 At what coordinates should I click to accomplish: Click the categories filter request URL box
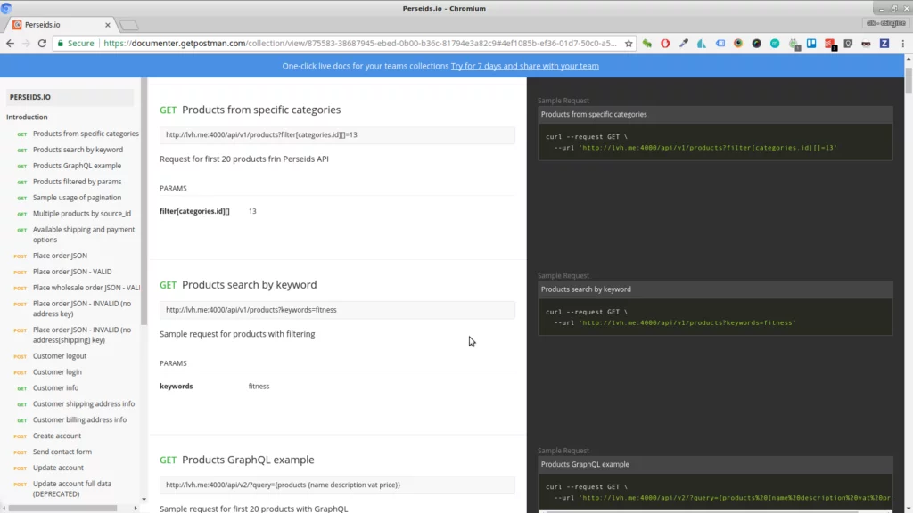(337, 135)
